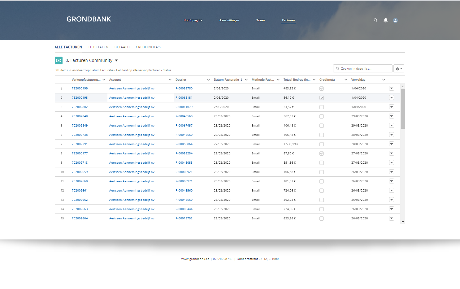This screenshot has height=289, width=460.
Task: Toggle Creditnota checkbox for invoice 702002882
Action: point(322,107)
